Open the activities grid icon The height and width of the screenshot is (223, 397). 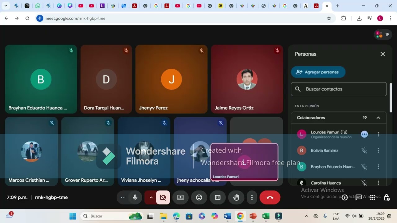(373, 197)
